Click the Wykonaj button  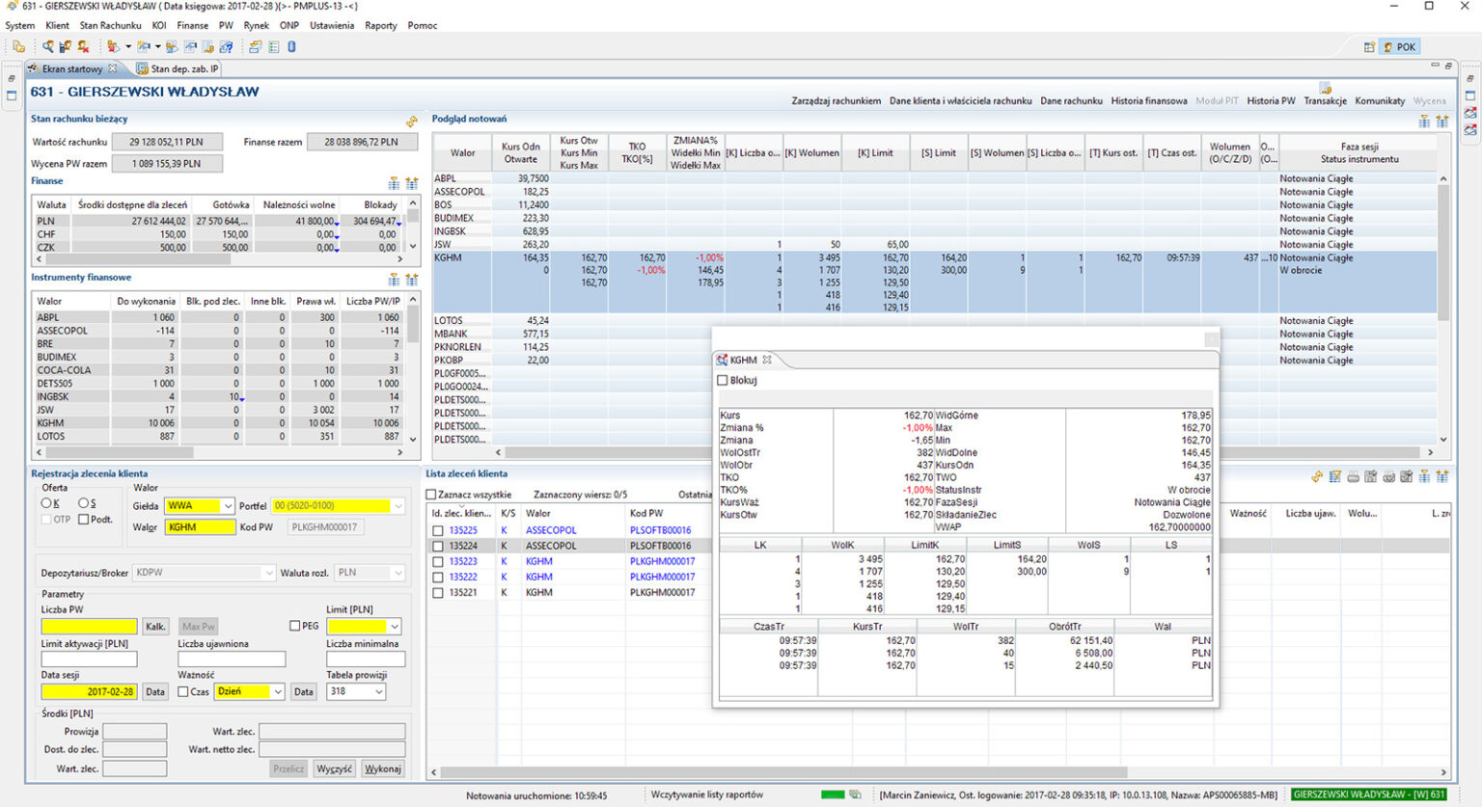tap(383, 768)
